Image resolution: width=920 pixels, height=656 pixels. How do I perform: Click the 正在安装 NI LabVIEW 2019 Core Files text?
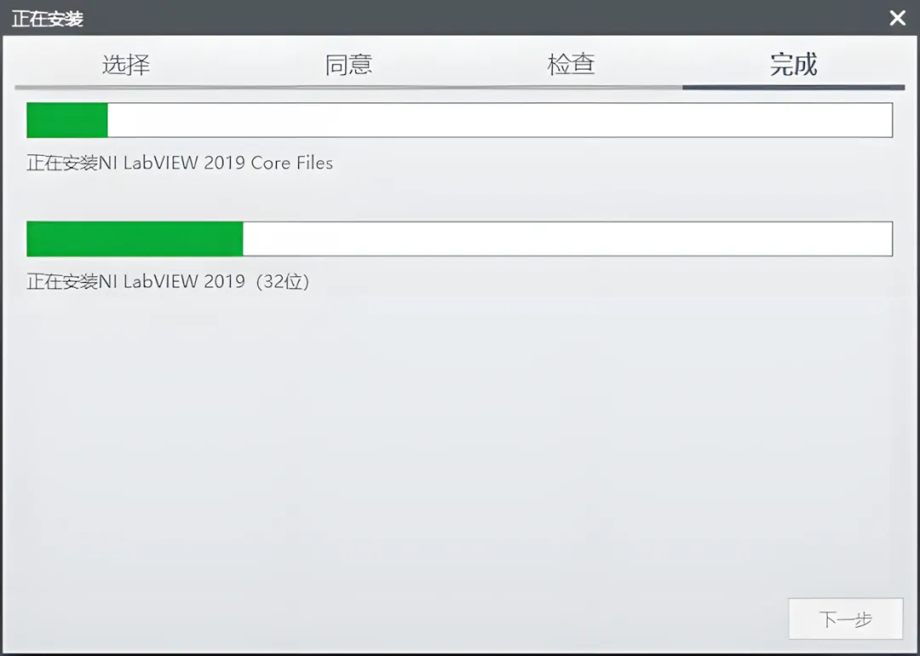[180, 163]
